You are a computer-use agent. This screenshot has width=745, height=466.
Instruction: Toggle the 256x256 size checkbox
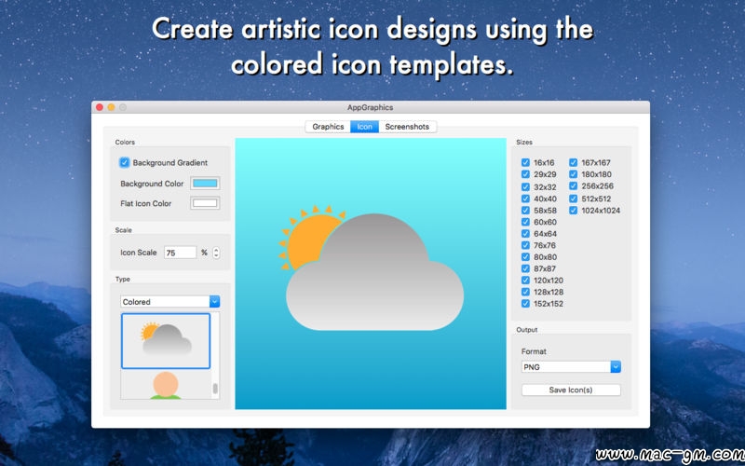574,185
